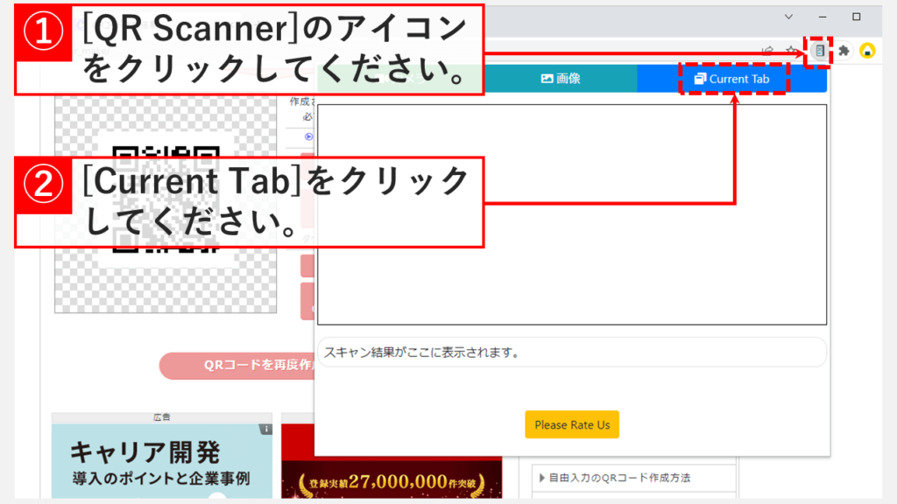Click the empty scan preview area
Screen dimensions: 897x504
[x=572, y=214]
